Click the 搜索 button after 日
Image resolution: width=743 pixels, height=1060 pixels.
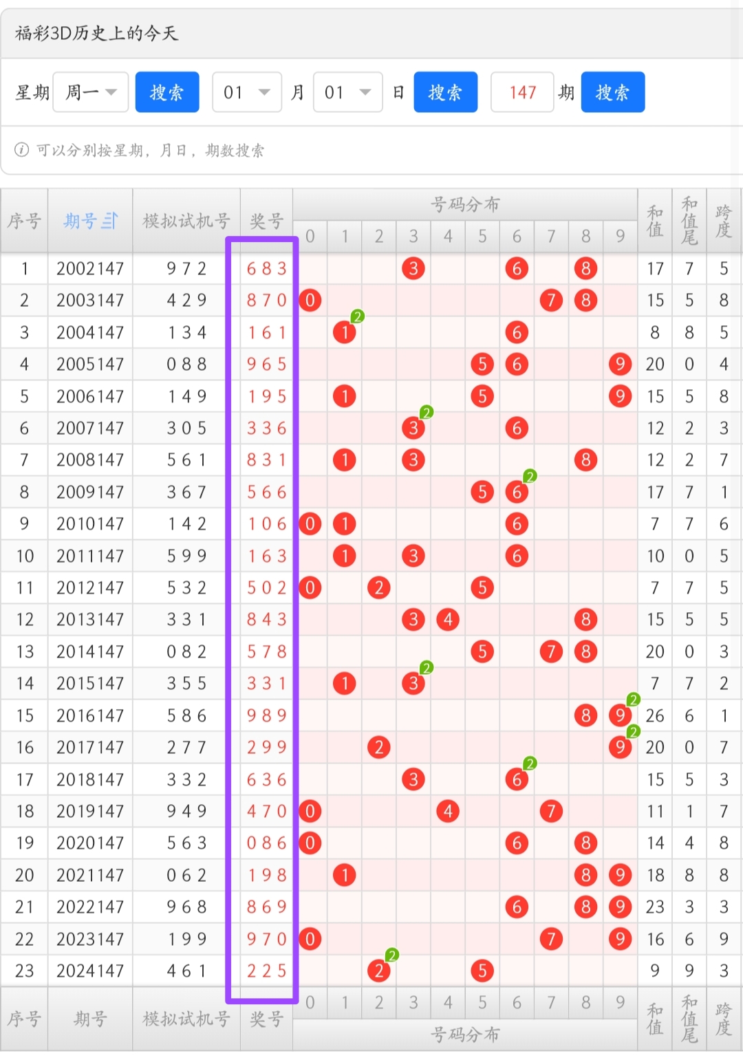446,92
